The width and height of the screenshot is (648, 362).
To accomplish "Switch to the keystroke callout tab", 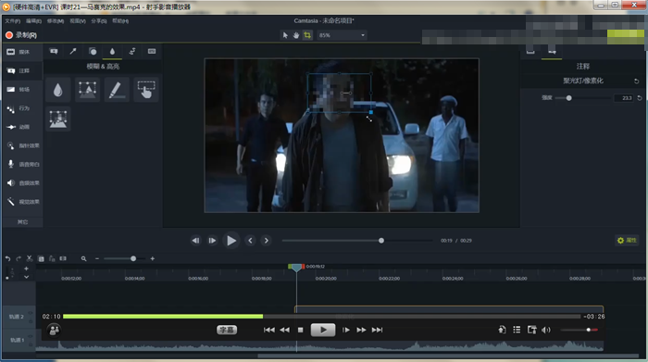I will point(152,51).
